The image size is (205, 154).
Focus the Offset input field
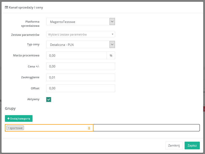tap(80, 88)
